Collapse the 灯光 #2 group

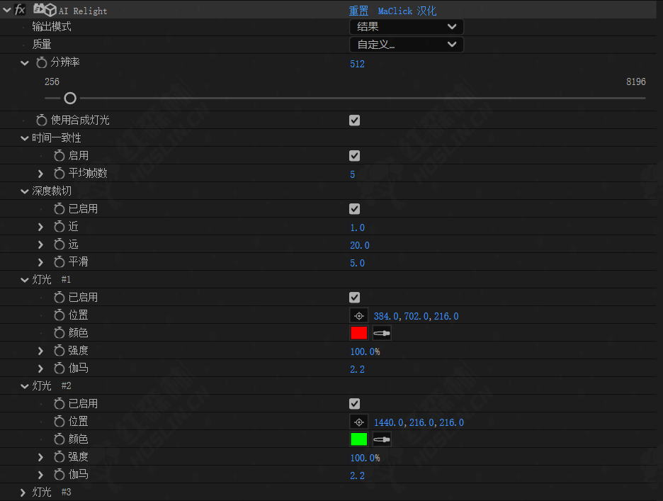point(25,386)
